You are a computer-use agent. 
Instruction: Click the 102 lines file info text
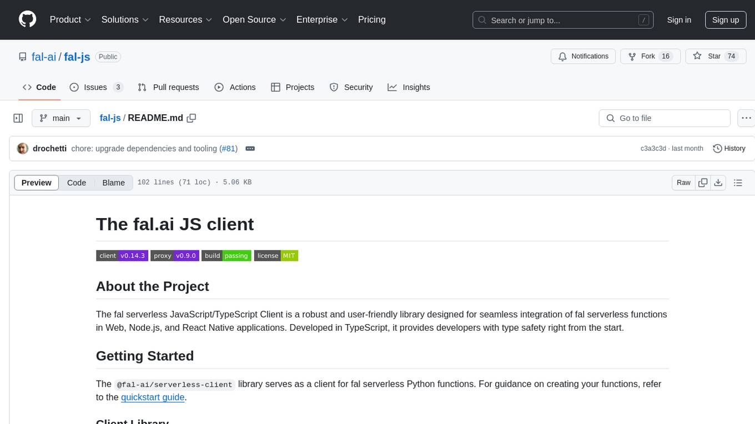(x=194, y=183)
